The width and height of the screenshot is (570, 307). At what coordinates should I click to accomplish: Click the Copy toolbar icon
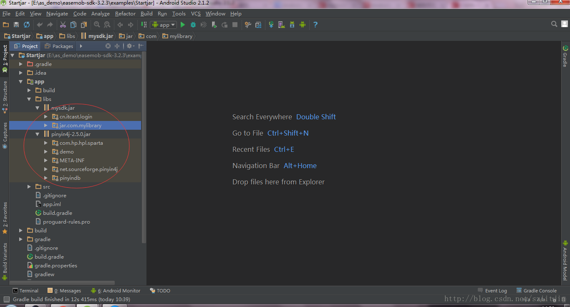[x=73, y=25]
